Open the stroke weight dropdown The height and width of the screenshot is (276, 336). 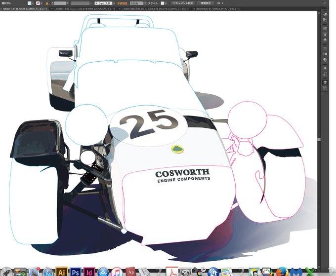point(68,3)
